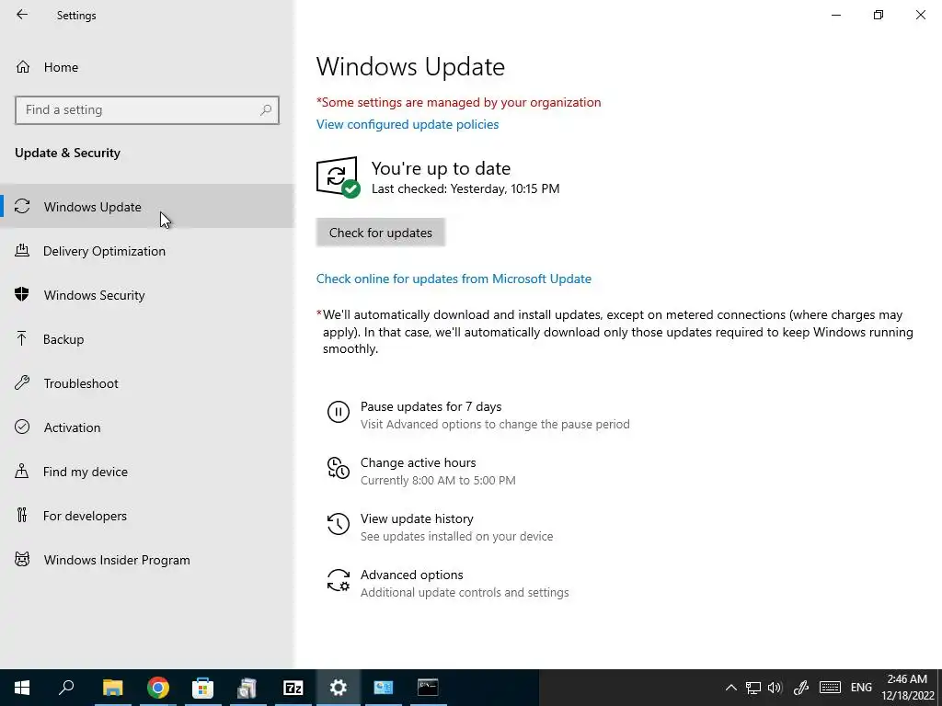Image resolution: width=942 pixels, height=706 pixels.
Task: Launch Google Chrome from the taskbar
Action: (x=158, y=688)
